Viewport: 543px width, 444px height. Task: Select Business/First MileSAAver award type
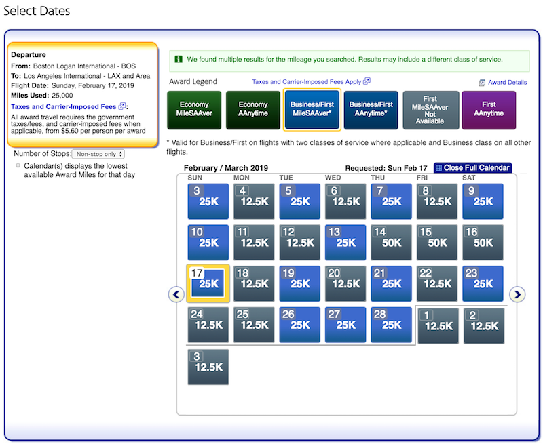(312, 110)
